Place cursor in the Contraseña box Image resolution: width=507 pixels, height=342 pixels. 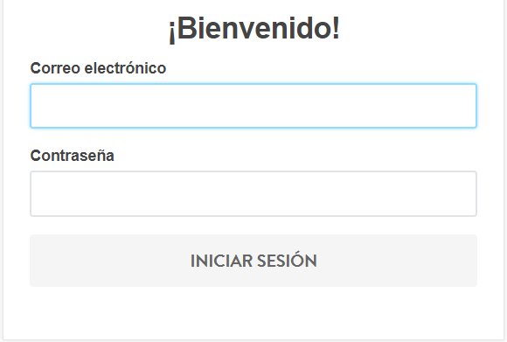pyautogui.click(x=253, y=193)
